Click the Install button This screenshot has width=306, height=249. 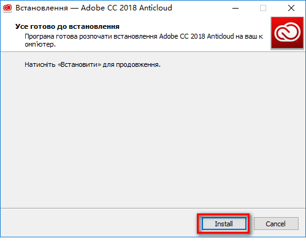224,224
